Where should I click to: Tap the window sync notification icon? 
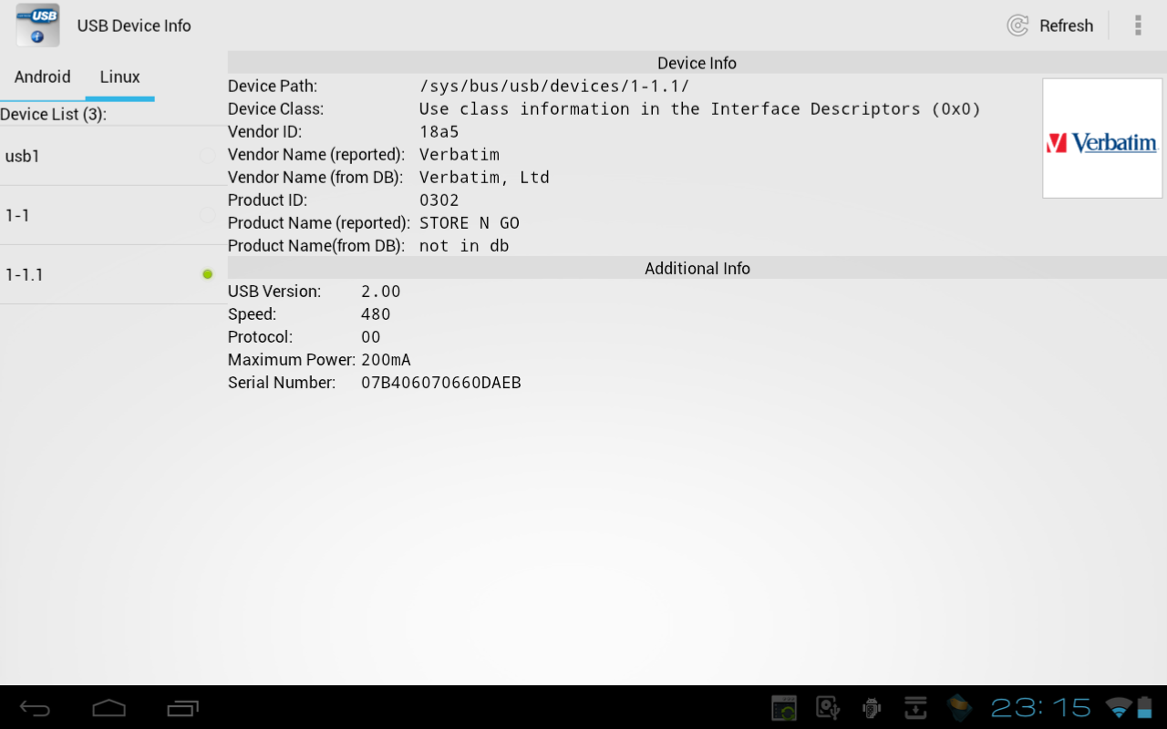784,708
